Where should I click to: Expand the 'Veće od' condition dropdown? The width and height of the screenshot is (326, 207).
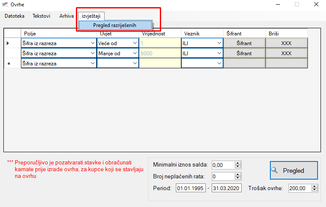(135, 43)
